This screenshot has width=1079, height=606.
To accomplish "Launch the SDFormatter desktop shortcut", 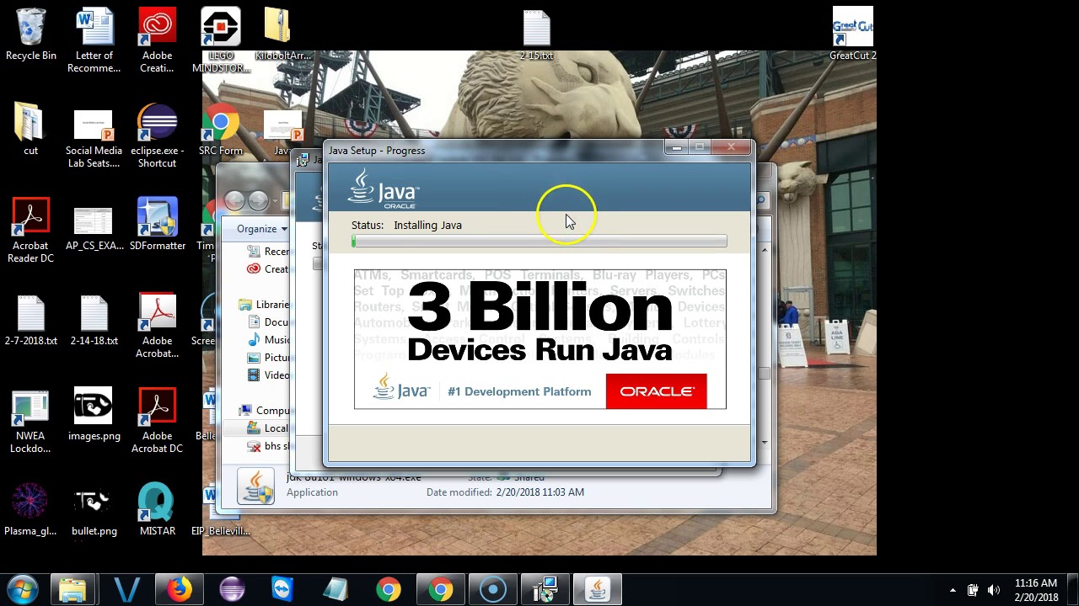I will click(158, 225).
